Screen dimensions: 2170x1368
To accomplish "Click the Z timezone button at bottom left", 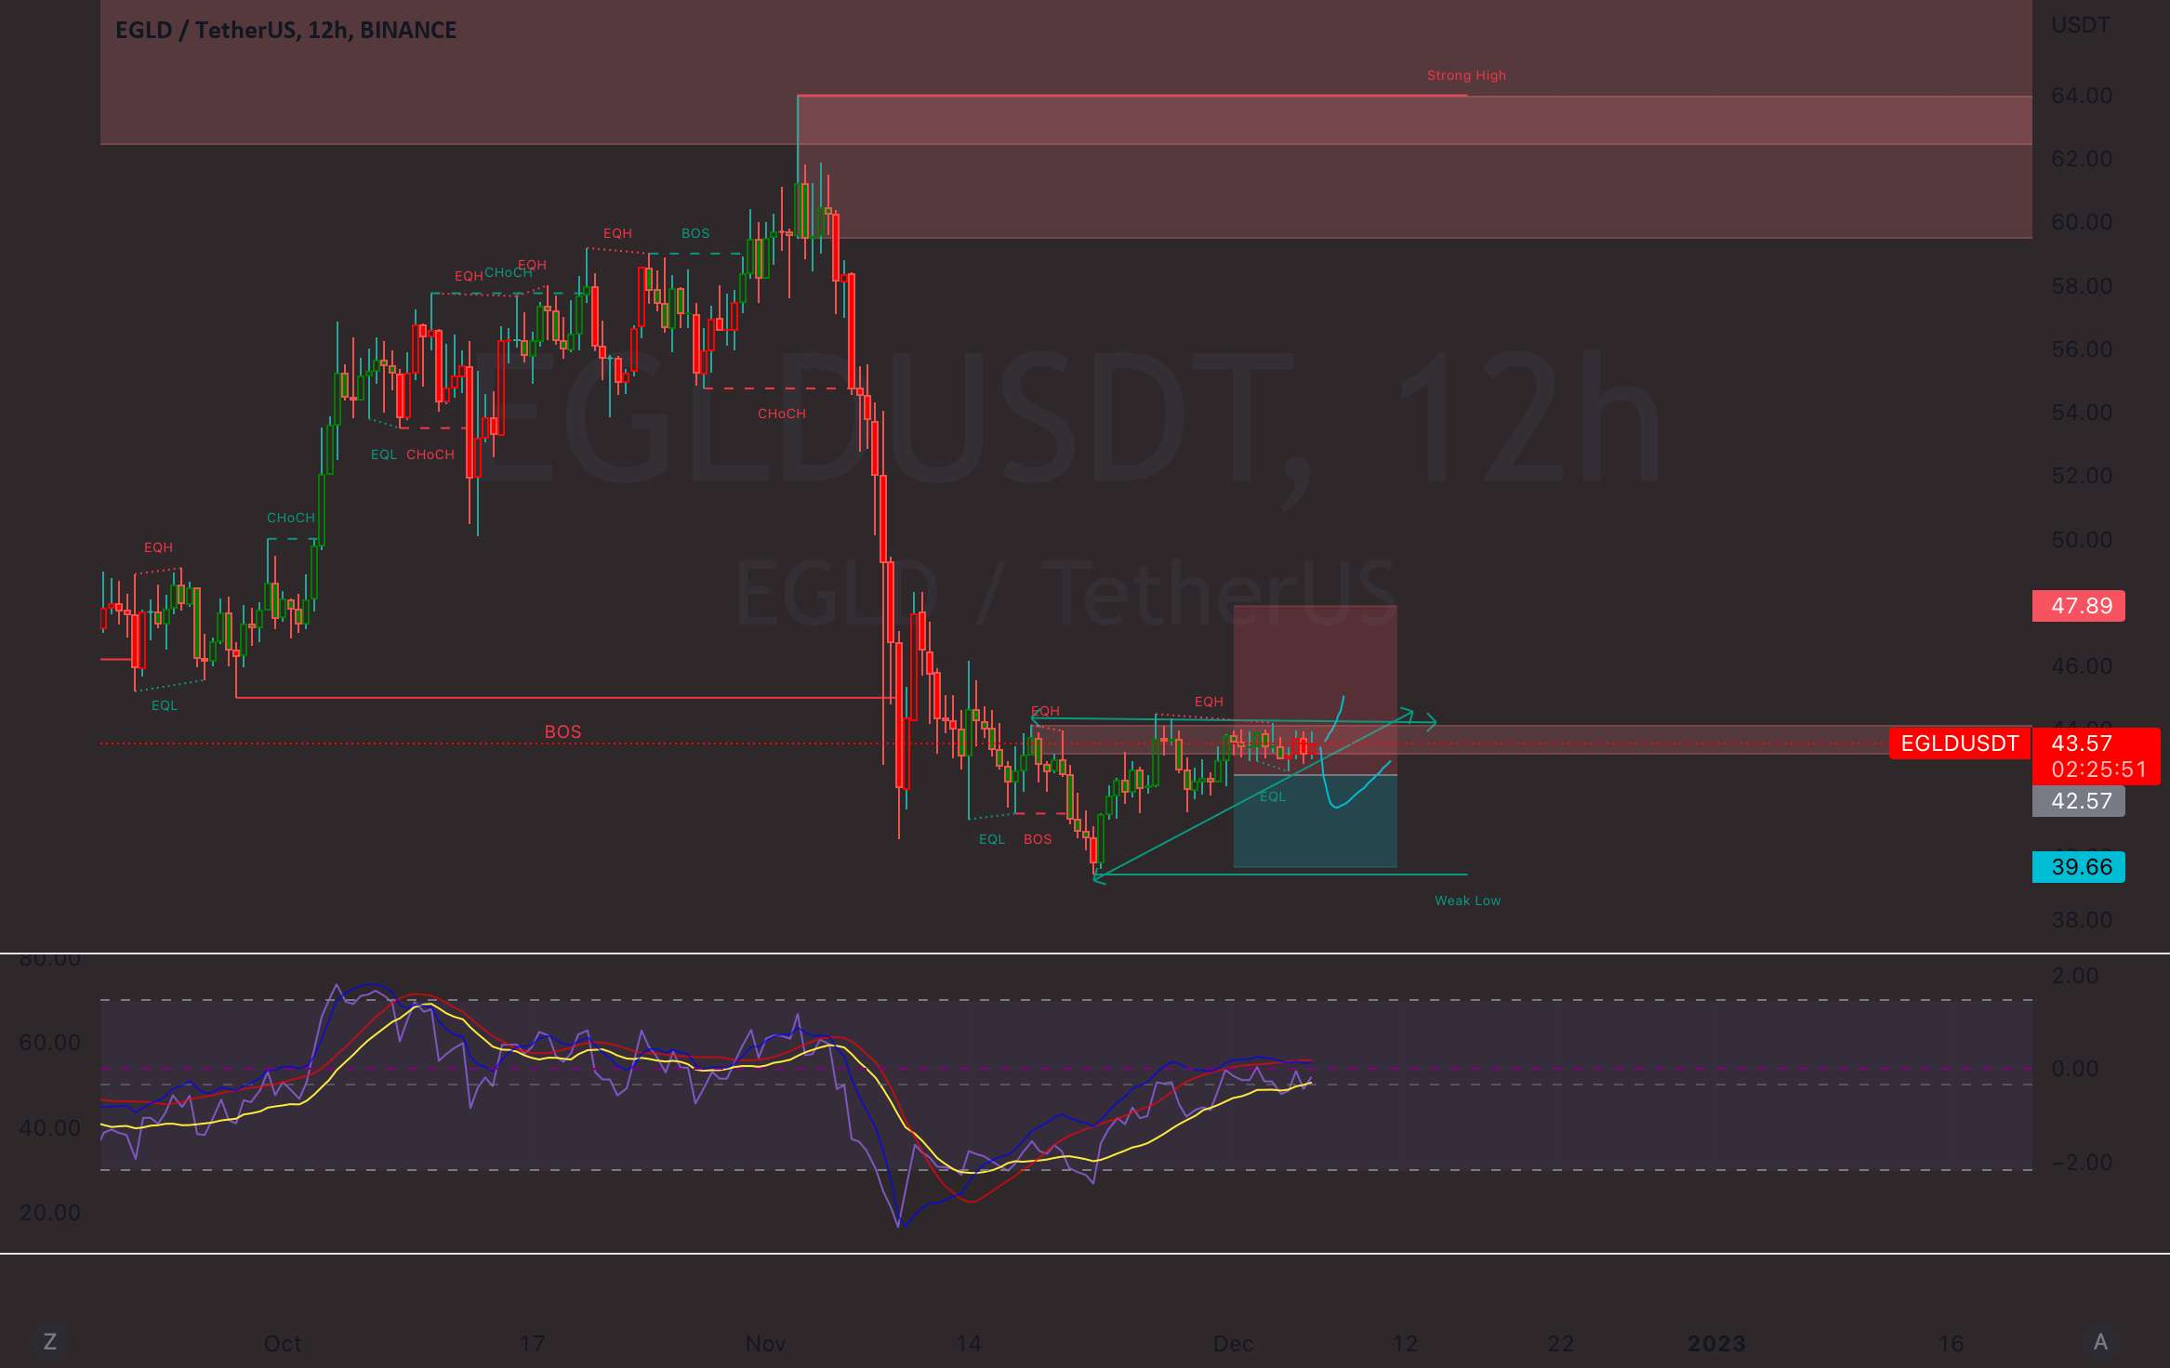I will coord(50,1342).
